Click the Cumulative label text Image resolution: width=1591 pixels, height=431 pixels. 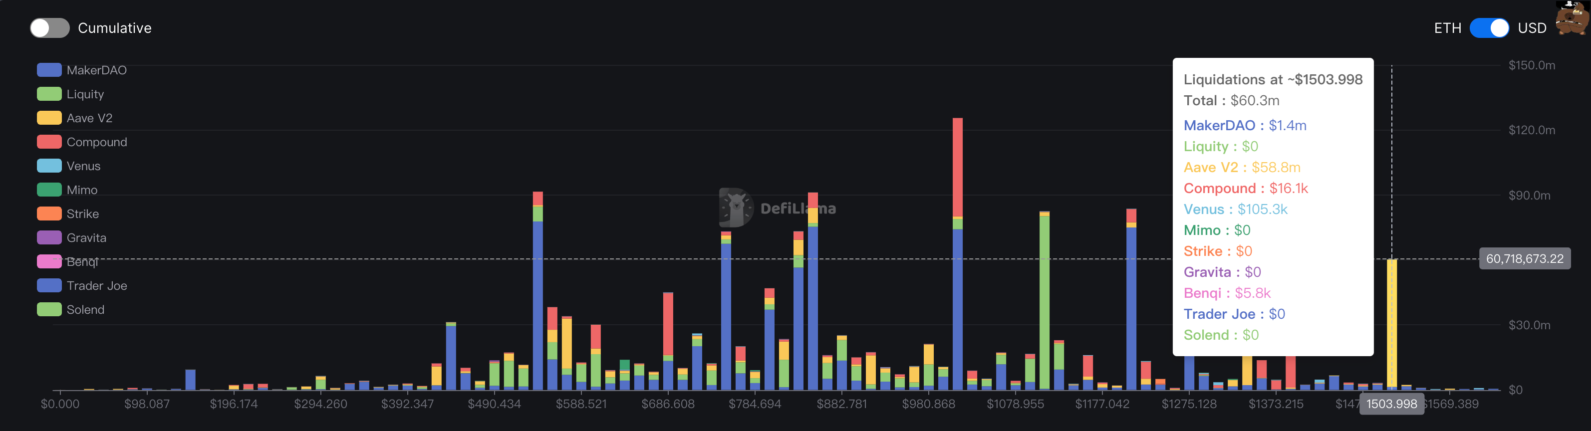tap(115, 28)
